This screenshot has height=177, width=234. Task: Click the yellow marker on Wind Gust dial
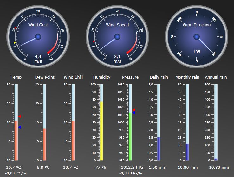[x=15, y=42]
